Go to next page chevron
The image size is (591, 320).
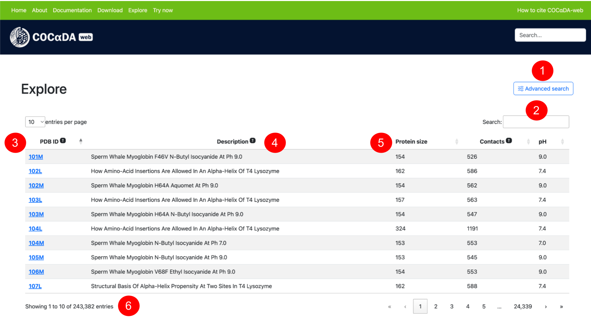click(x=546, y=306)
